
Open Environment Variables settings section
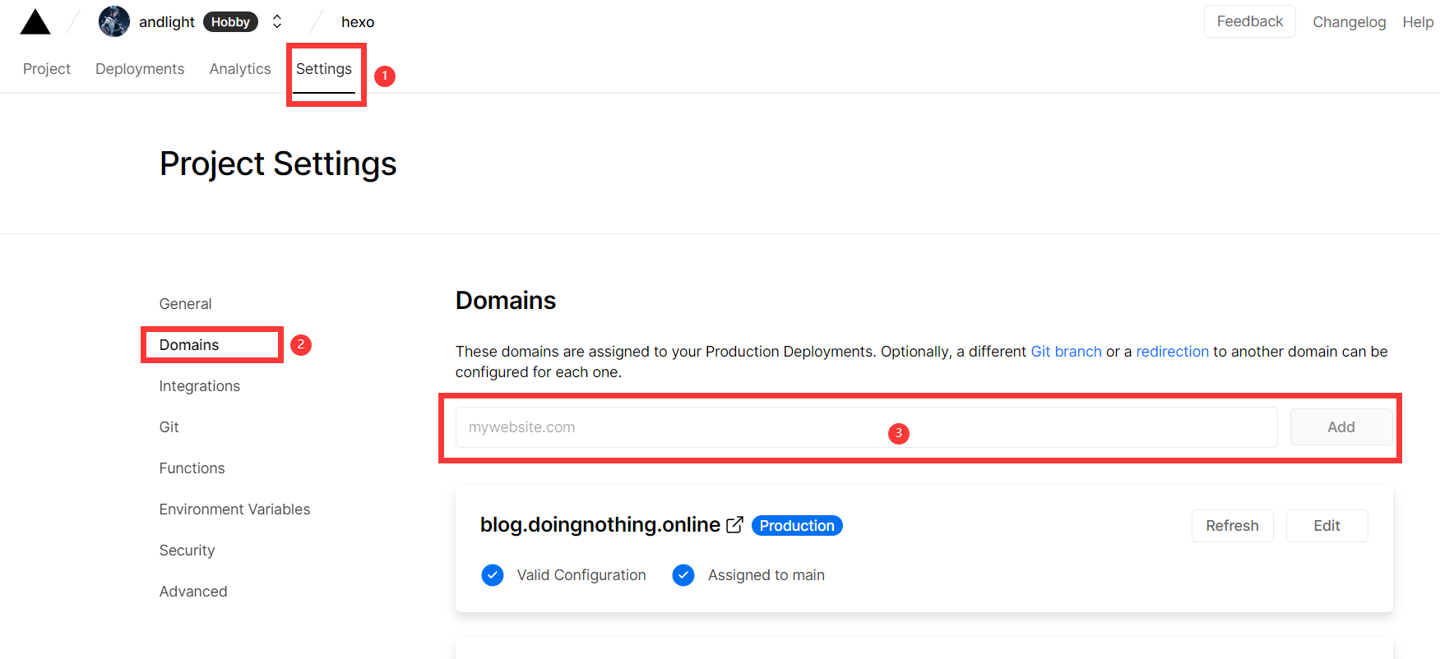pyautogui.click(x=234, y=509)
